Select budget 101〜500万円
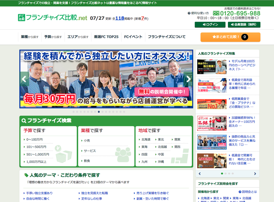This screenshot has height=202, width=274. coord(36,147)
